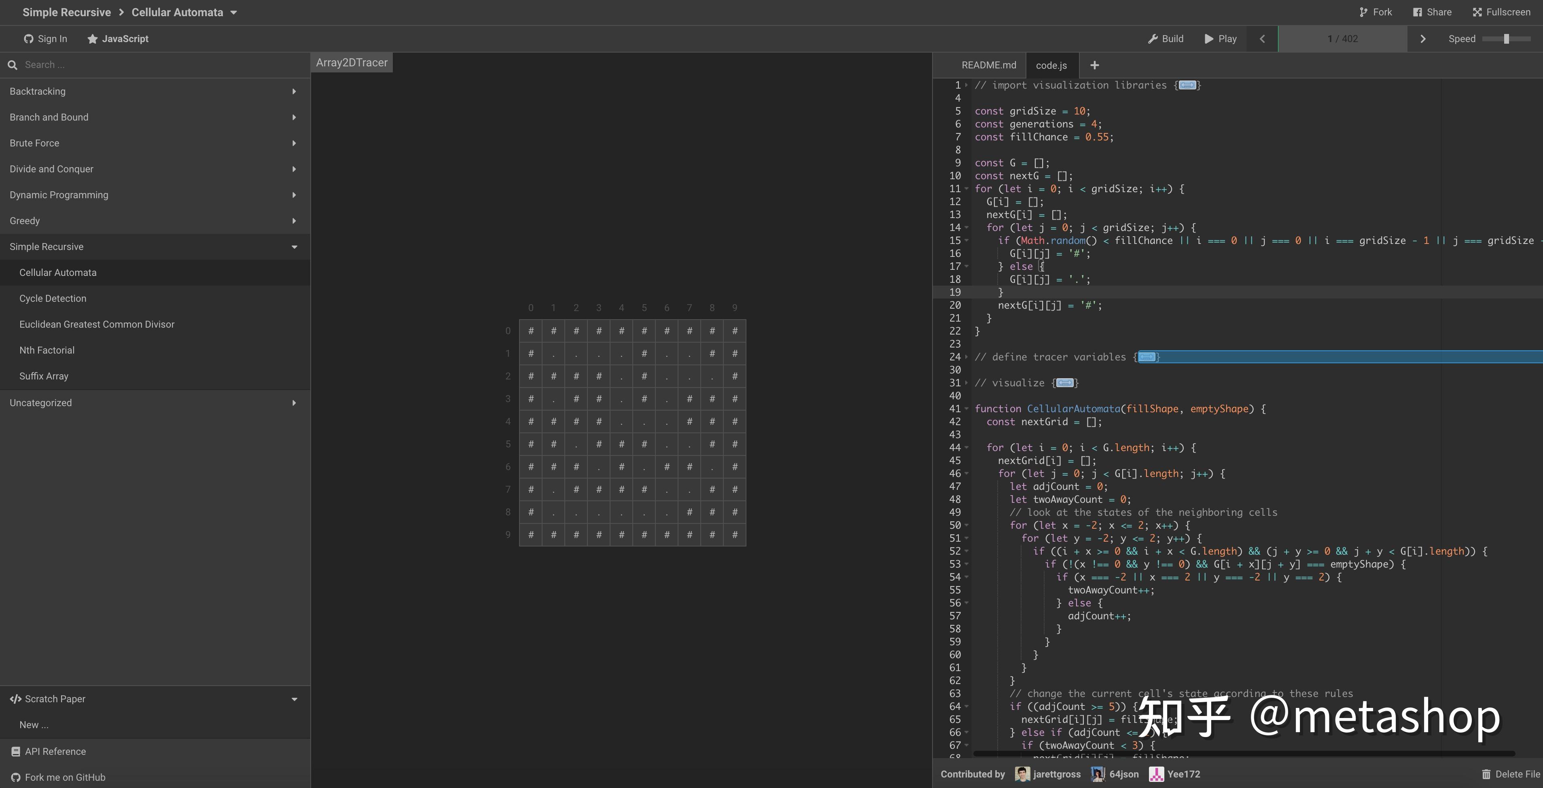Click the Fork icon in top bar
1543x788 pixels.
tap(1363, 12)
